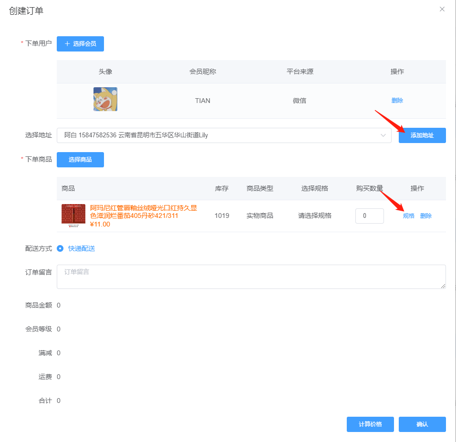Click the 创建订单 dialog title
456x442 pixels.
(26, 11)
